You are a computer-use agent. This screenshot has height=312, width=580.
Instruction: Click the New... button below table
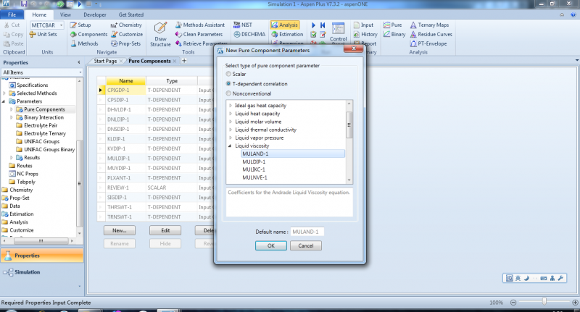coord(120,230)
